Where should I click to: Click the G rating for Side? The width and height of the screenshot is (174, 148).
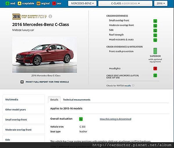coord(155,31)
